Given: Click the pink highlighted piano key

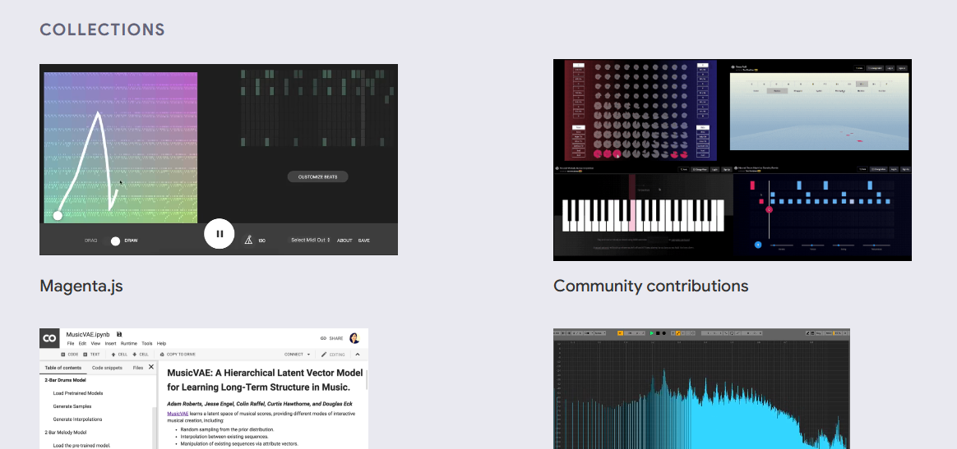Looking at the screenshot, I should tap(632, 216).
